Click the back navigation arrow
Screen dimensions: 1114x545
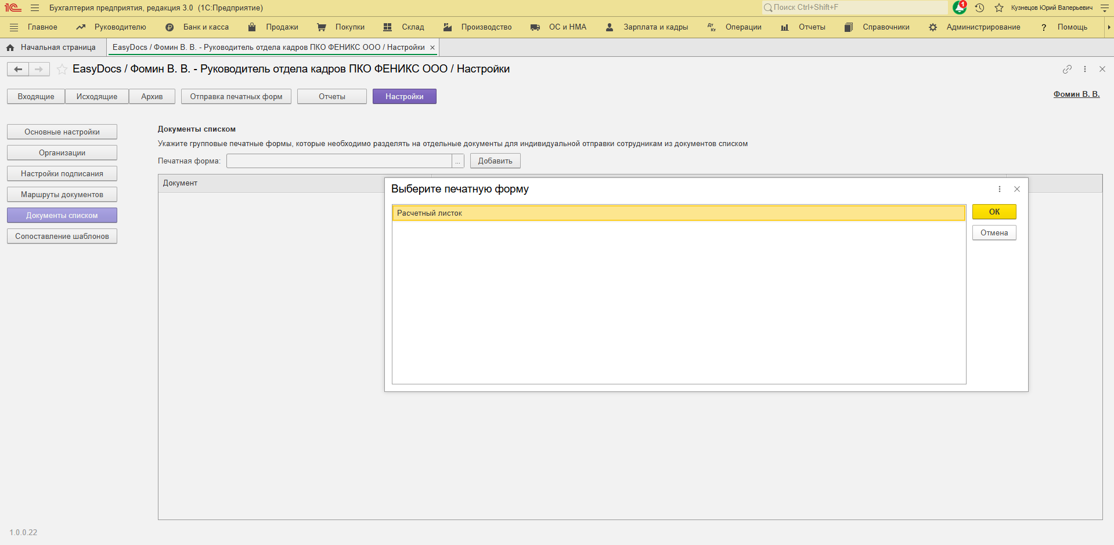coord(18,70)
